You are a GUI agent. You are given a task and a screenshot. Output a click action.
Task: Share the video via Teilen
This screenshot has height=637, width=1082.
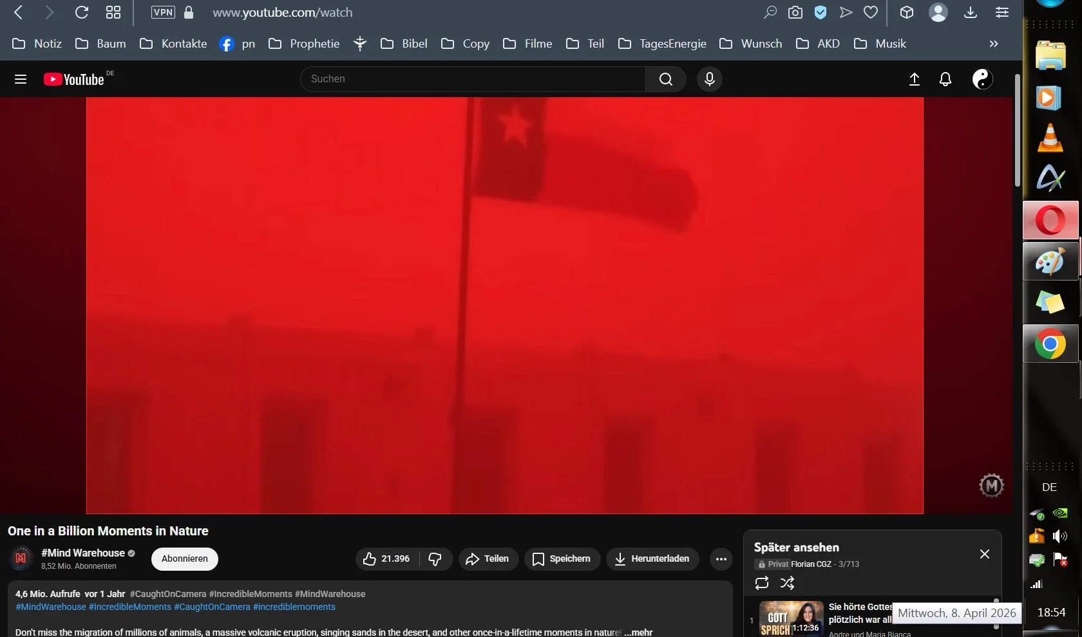click(488, 559)
